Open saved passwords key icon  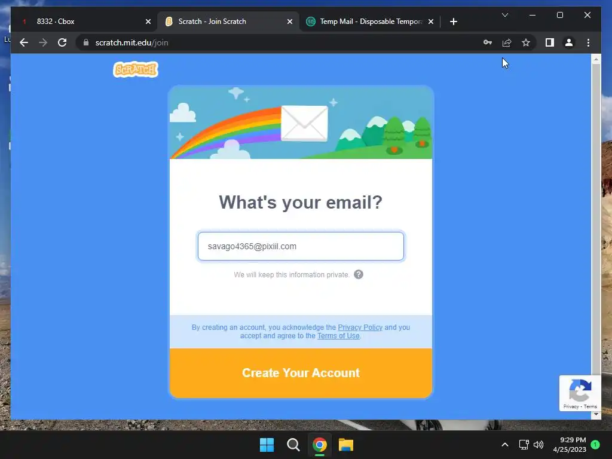point(488,42)
